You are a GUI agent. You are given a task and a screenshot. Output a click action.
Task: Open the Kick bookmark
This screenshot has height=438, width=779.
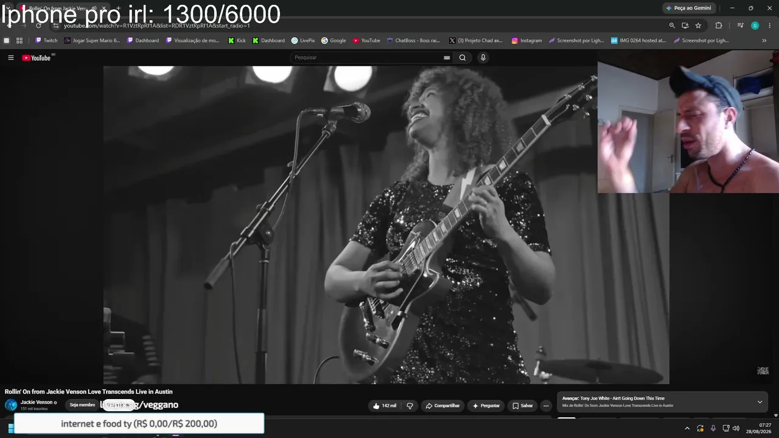point(237,41)
